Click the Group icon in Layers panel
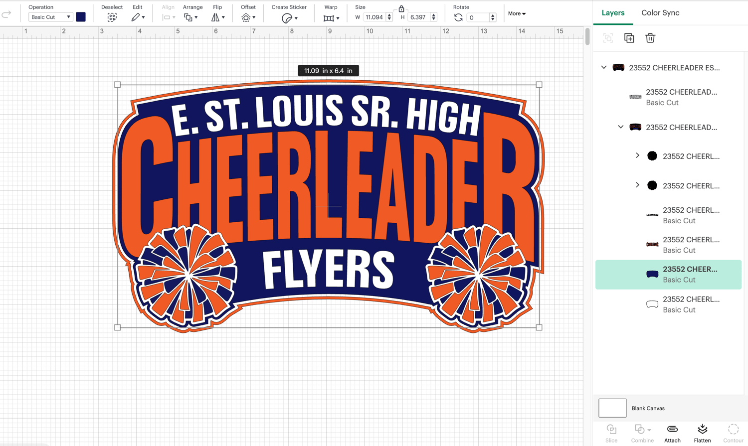Screen dimensions: 748x446 [x=608, y=38]
